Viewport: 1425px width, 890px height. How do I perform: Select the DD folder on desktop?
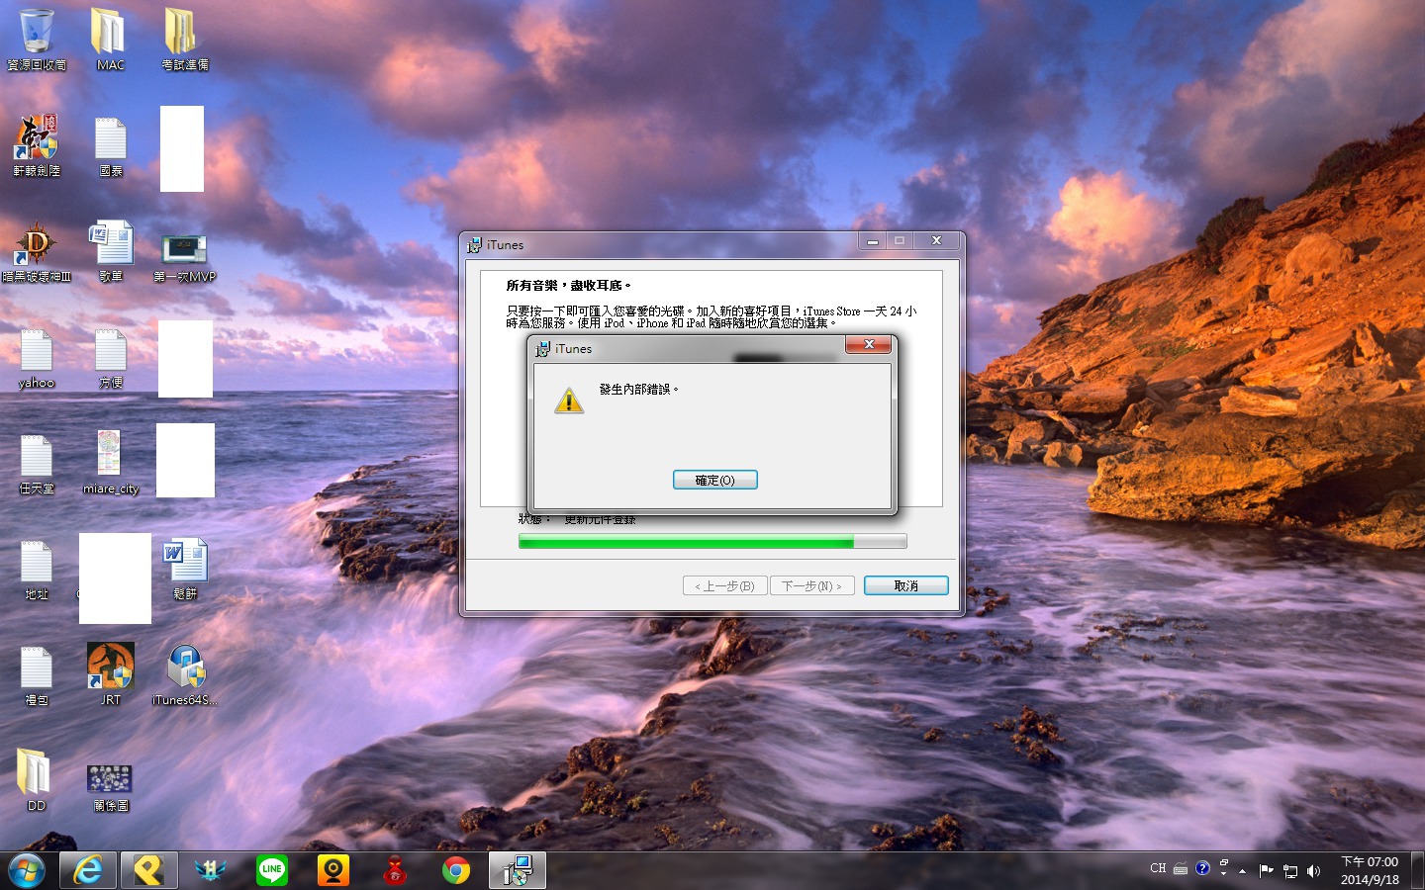(36, 780)
